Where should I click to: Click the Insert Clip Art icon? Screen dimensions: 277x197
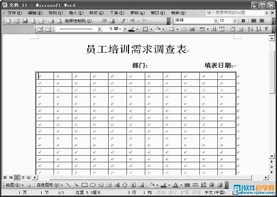pyautogui.click(x=133, y=185)
